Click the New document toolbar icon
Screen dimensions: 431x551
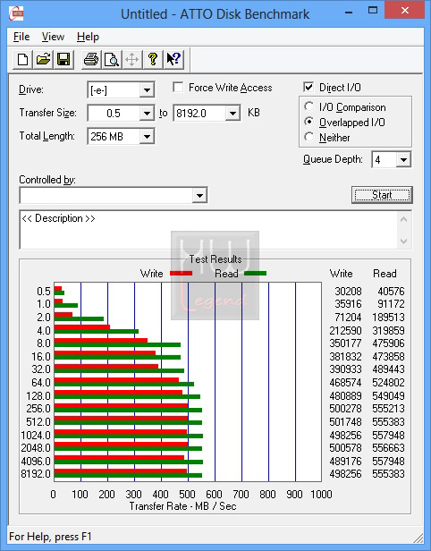click(x=23, y=59)
